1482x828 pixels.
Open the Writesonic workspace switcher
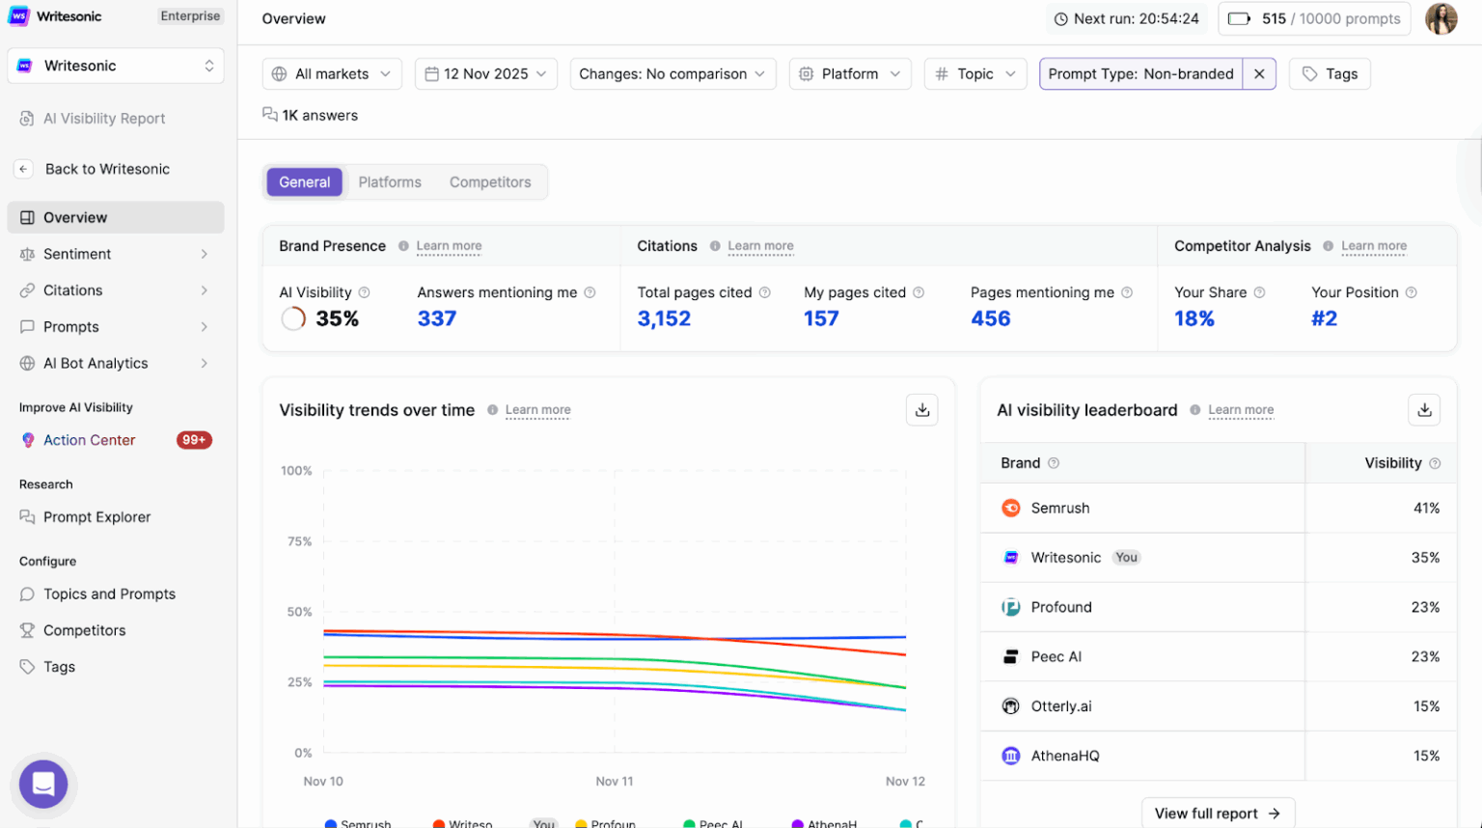click(x=115, y=65)
